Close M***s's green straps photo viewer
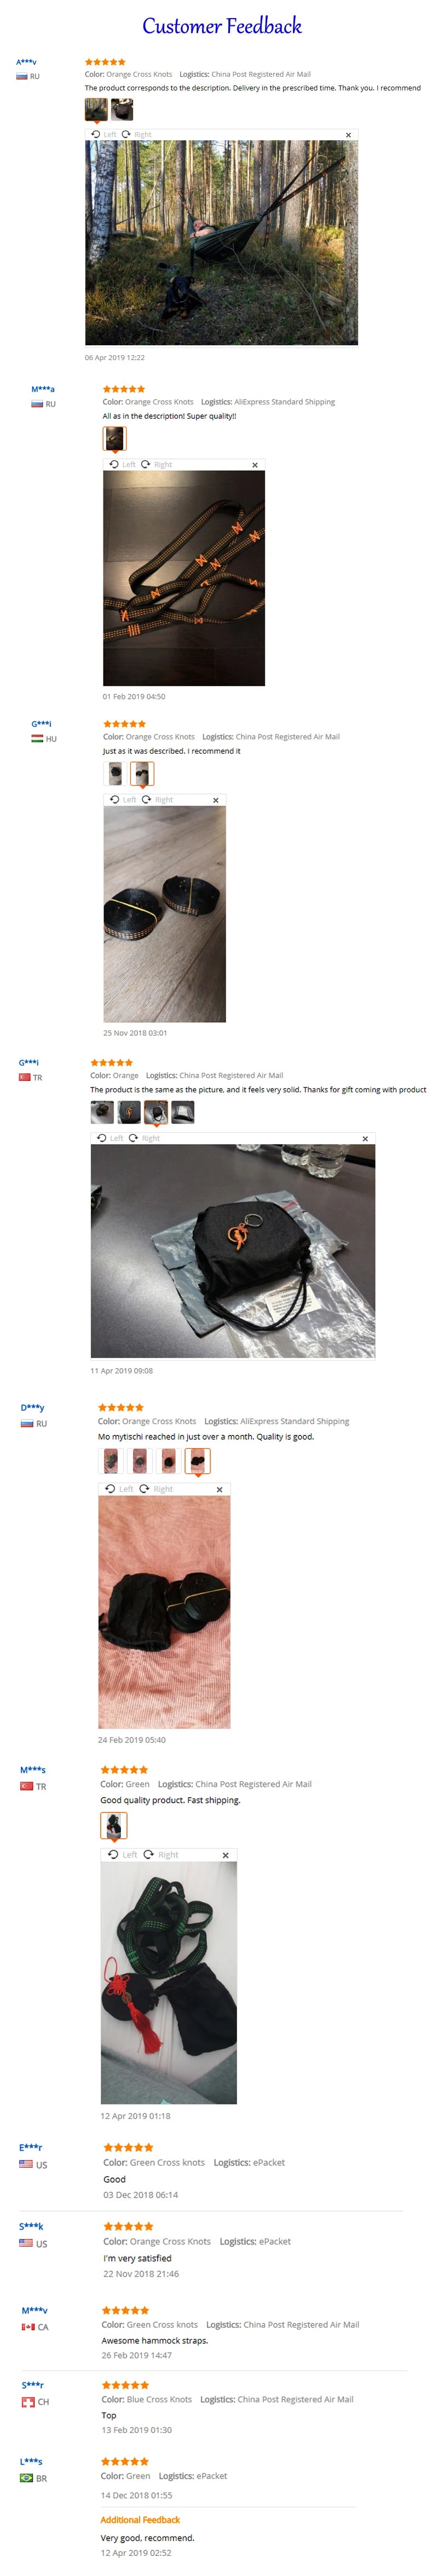The height and width of the screenshot is (2576, 438). coord(226,1855)
